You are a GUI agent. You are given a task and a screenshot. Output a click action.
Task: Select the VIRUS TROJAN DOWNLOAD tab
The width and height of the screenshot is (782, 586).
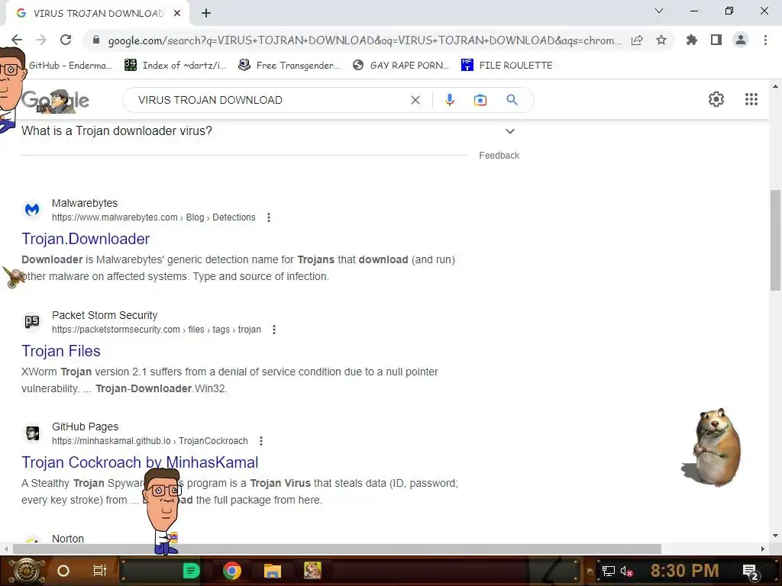pyautogui.click(x=98, y=14)
